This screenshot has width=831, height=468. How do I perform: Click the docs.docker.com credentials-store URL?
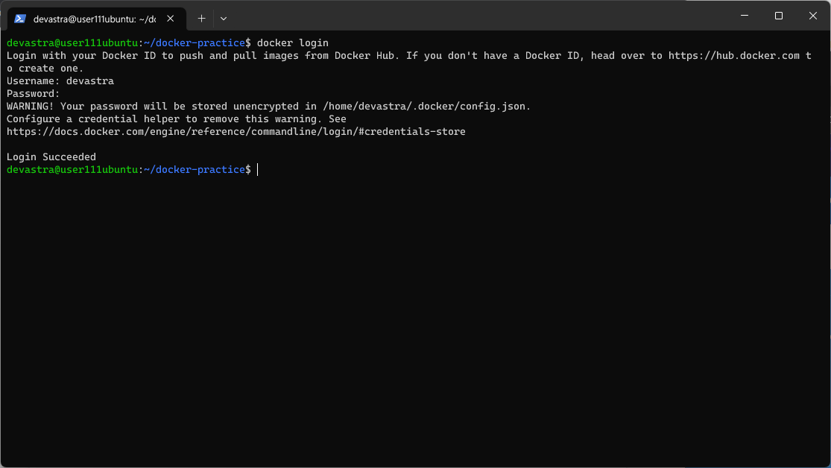tap(236, 131)
